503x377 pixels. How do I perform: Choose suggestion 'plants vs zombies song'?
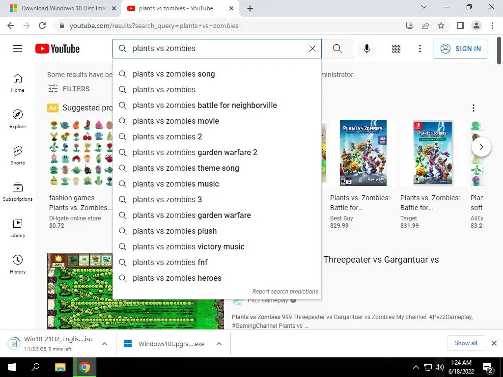(x=217, y=74)
